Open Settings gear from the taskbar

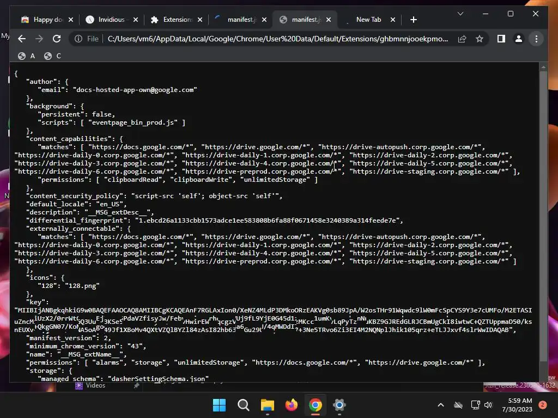339,405
